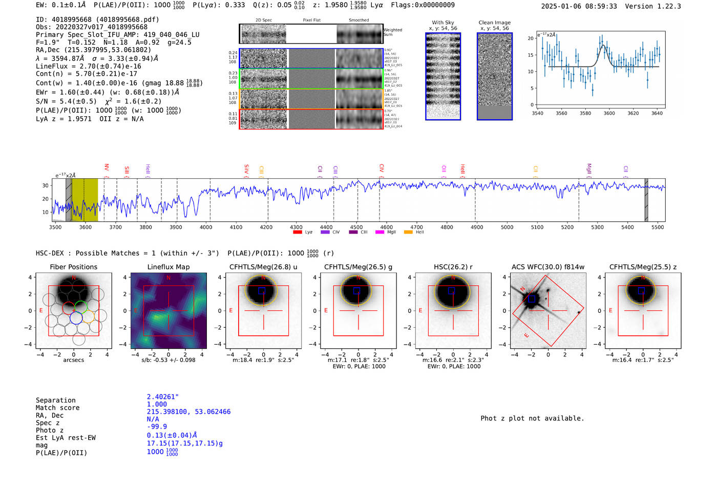
Task: Click the separation value 2.40261"
Action: (x=163, y=397)
